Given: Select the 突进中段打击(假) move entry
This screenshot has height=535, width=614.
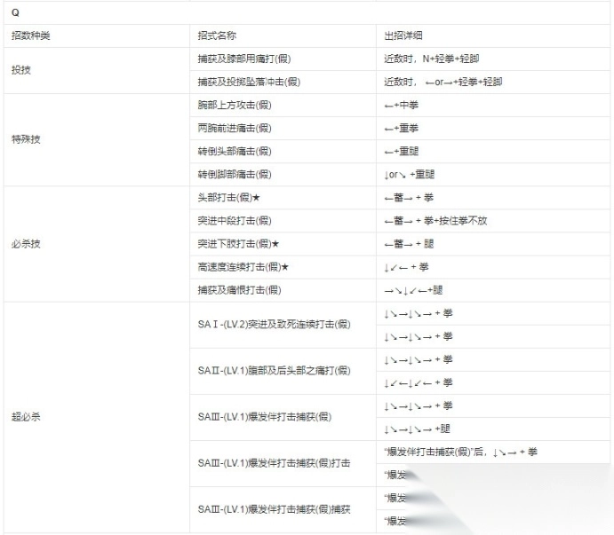Looking at the screenshot, I should [x=235, y=220].
